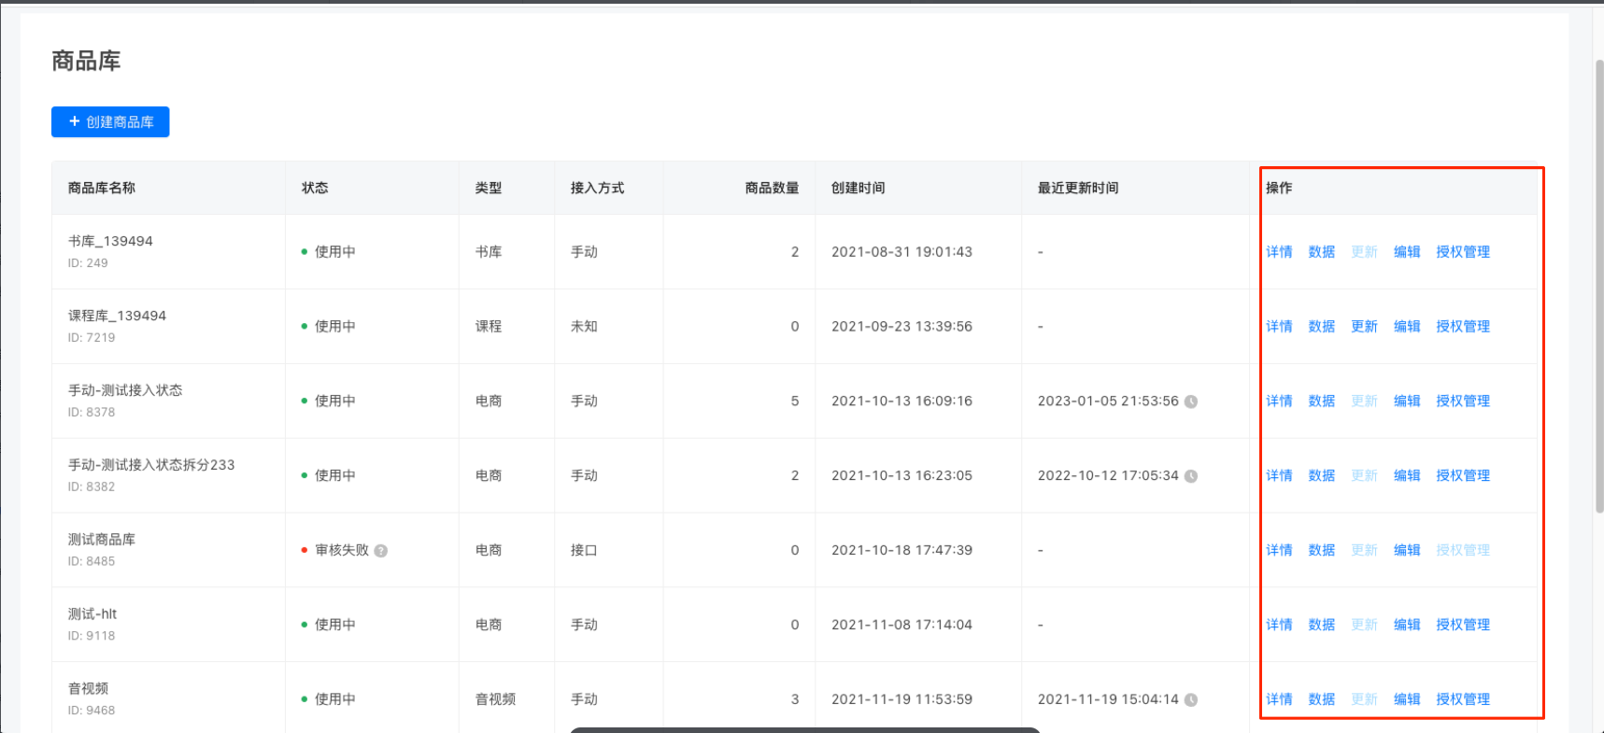
Task: Click 更新 for 课程库_139494
Action: coord(1364,327)
